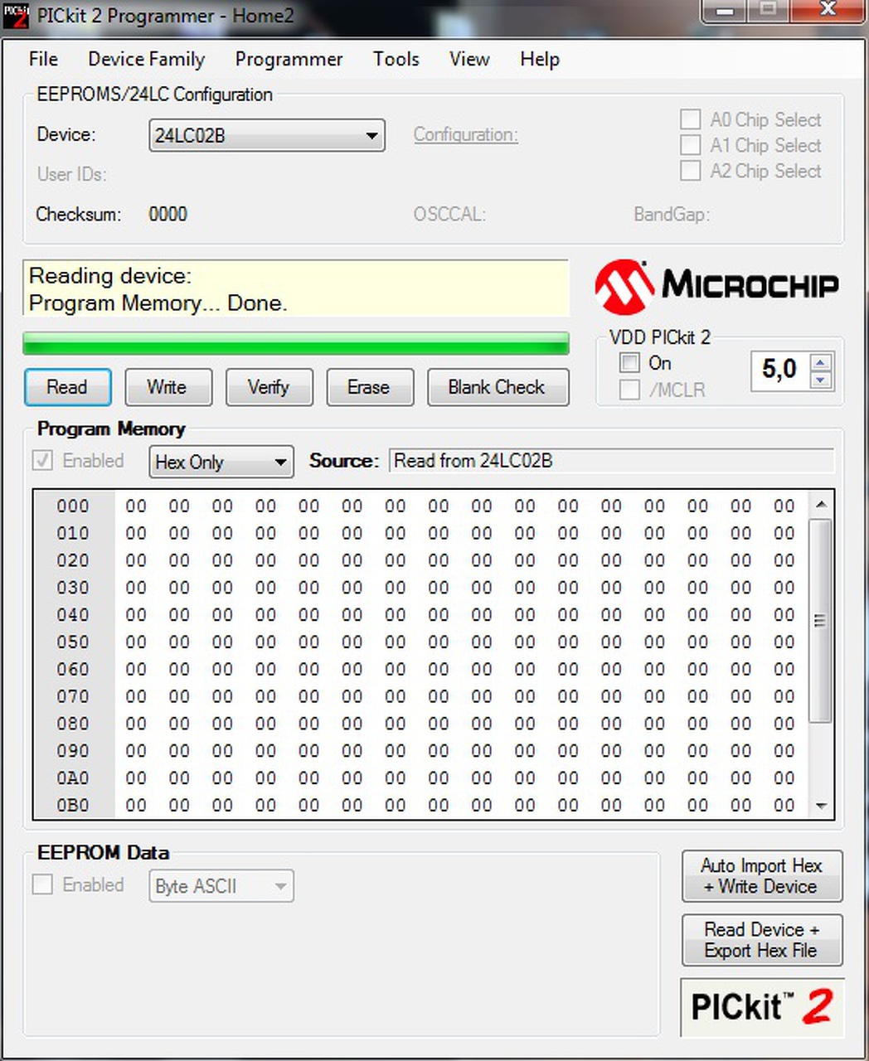The width and height of the screenshot is (869, 1061).
Task: Open the Programmer menu
Action: tap(289, 59)
